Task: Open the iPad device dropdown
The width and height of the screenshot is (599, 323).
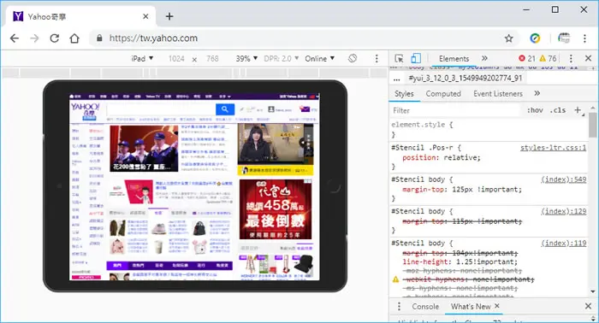Action: 142,58
